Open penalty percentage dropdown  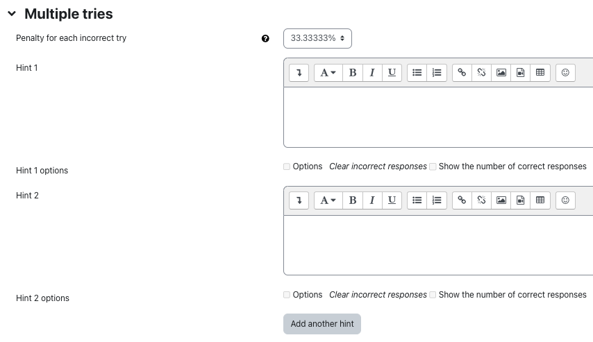pos(317,38)
